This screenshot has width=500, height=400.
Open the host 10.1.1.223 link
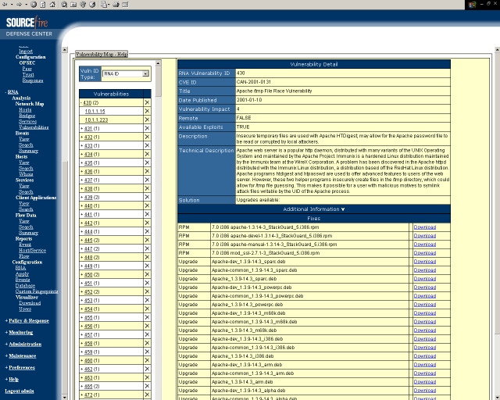pos(96,120)
